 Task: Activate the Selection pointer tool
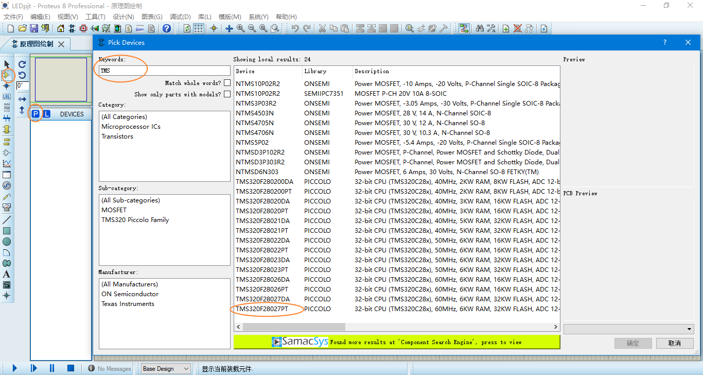point(7,63)
